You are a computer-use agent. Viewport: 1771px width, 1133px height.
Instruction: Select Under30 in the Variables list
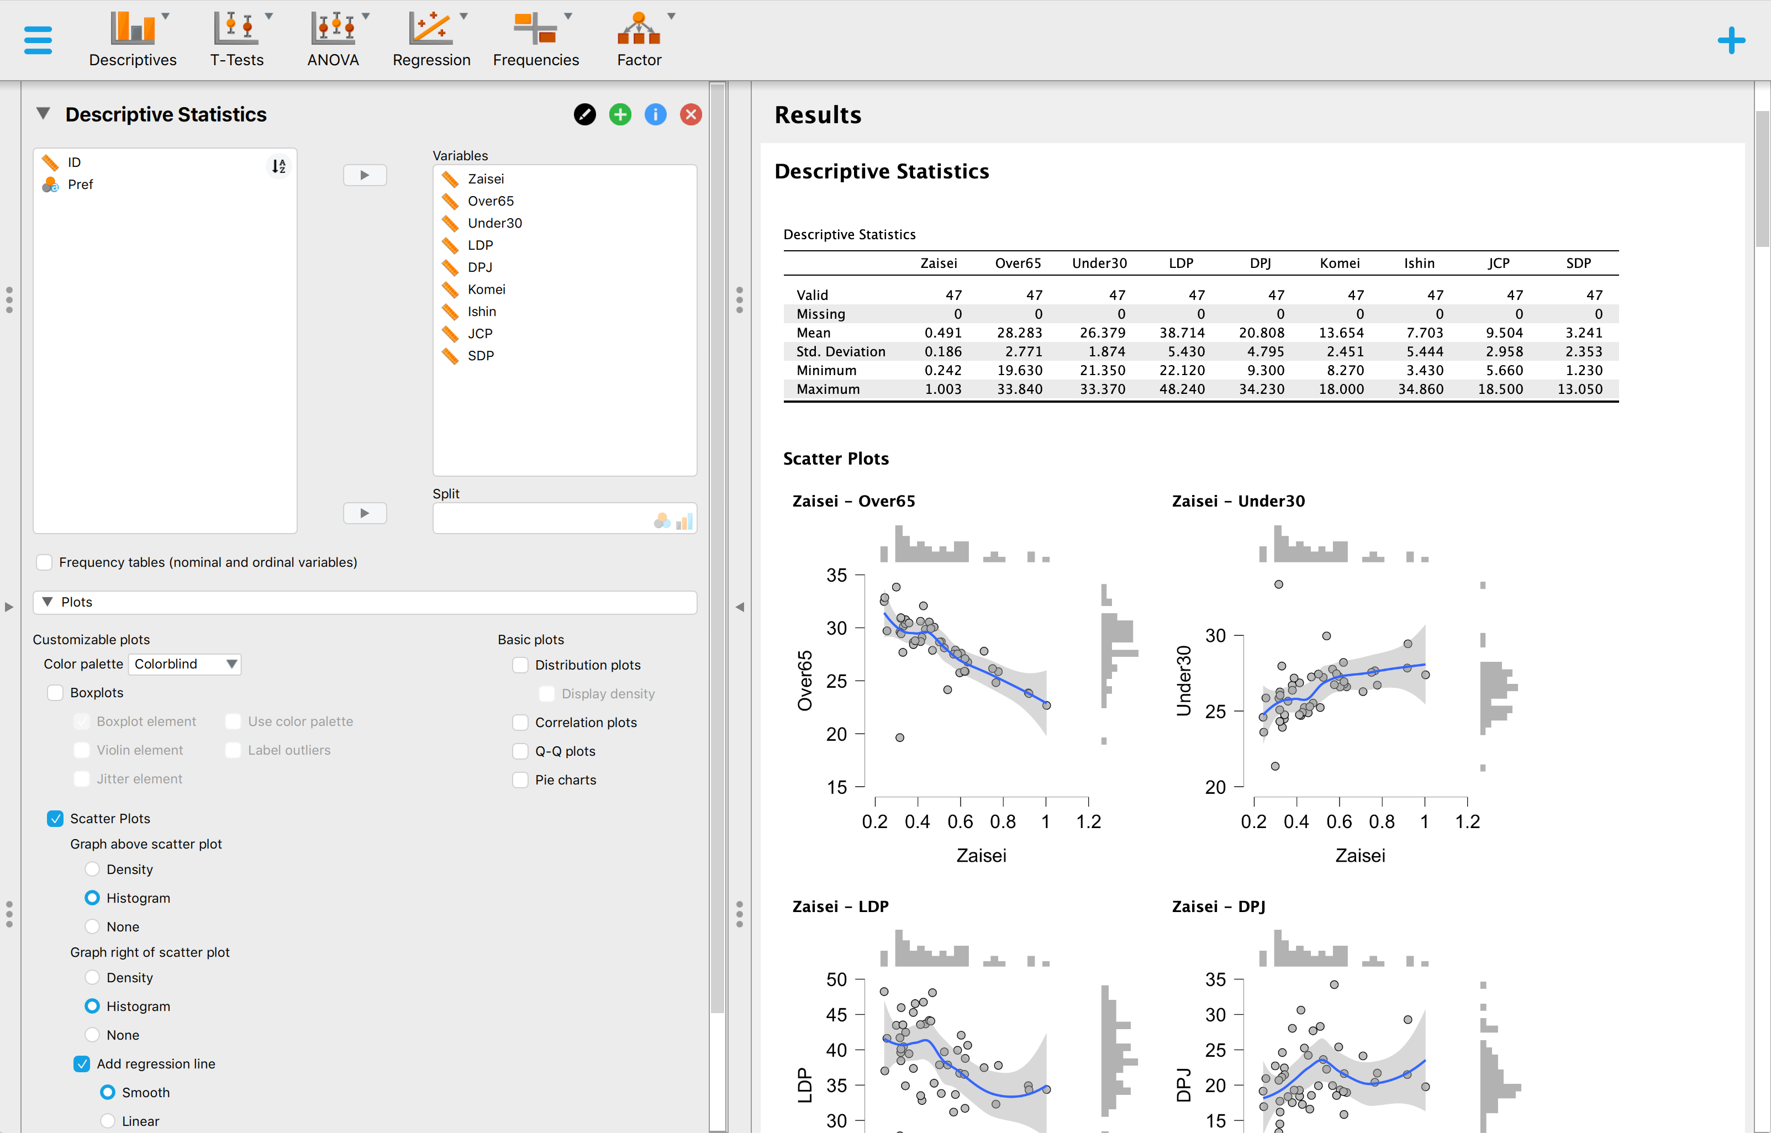click(565, 223)
